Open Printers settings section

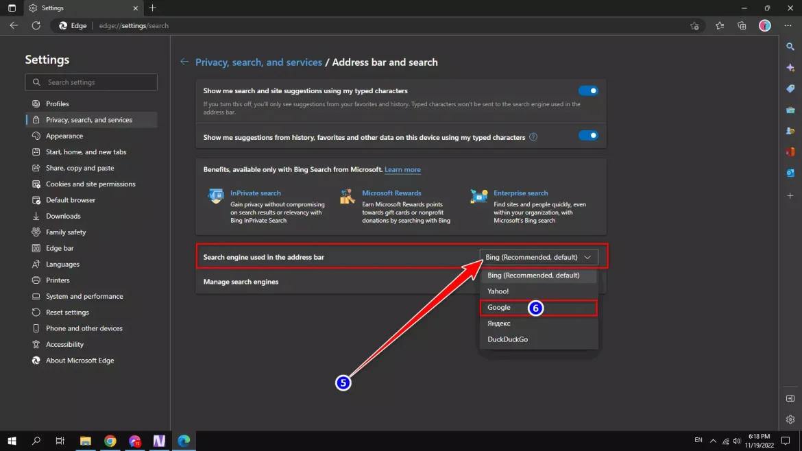tap(92, 280)
